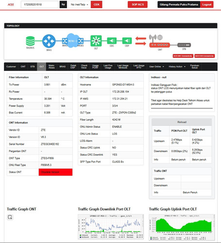Screen dimensions: 221x243
Task: Click the WiFi antenna icon above ONT
Action: pyautogui.click(x=153, y=37)
